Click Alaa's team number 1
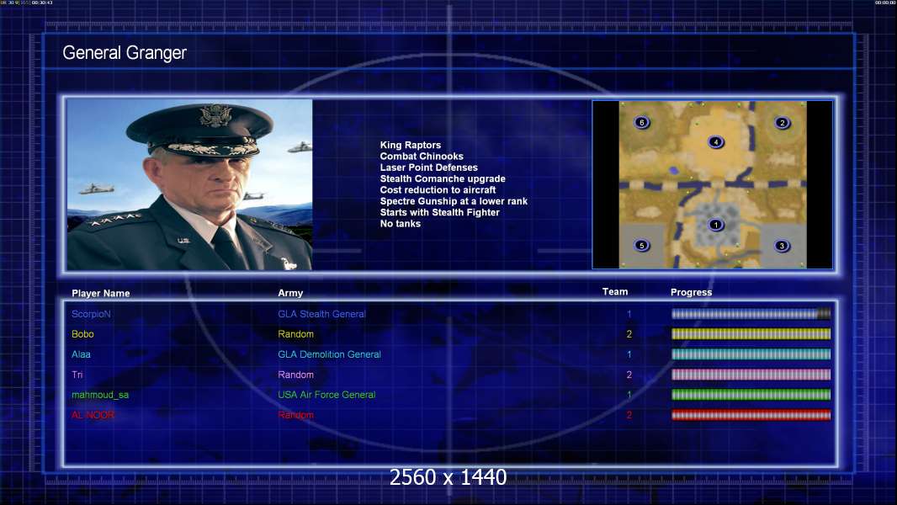 coord(629,354)
